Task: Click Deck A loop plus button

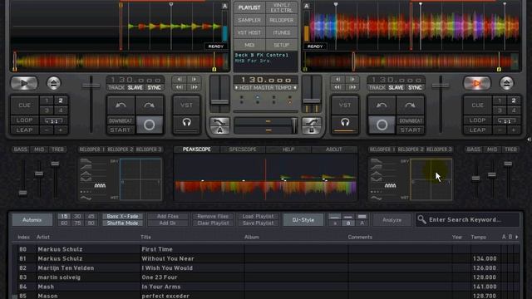Action: tap(61, 130)
